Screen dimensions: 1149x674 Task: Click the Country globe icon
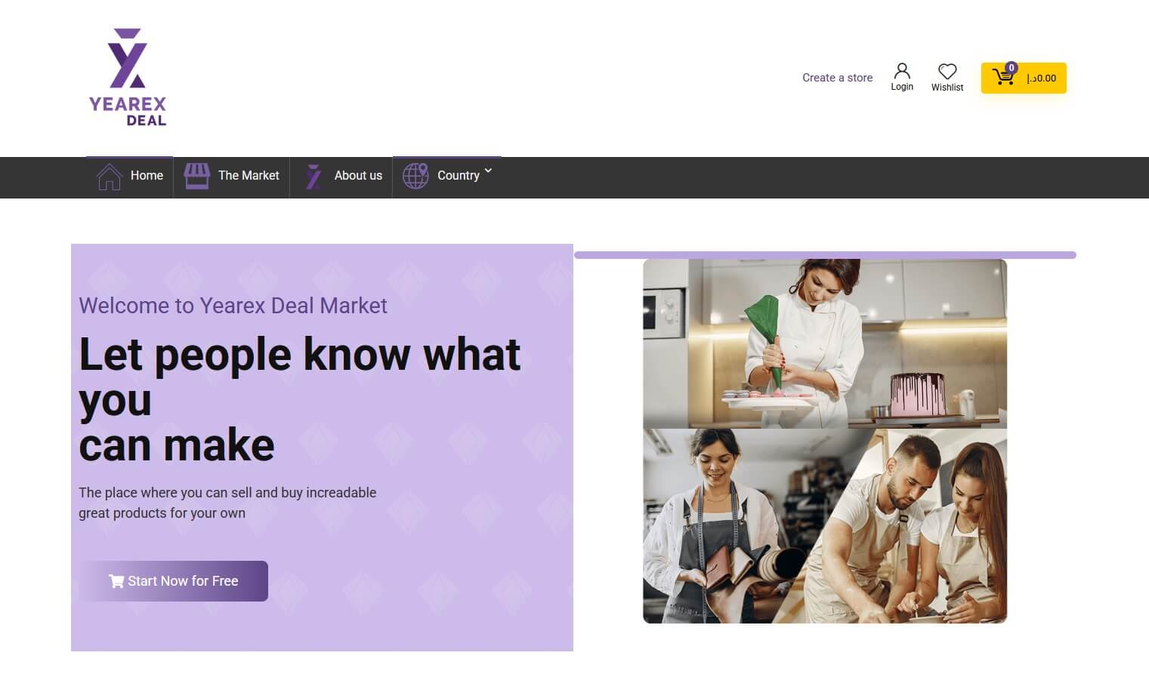[415, 176]
